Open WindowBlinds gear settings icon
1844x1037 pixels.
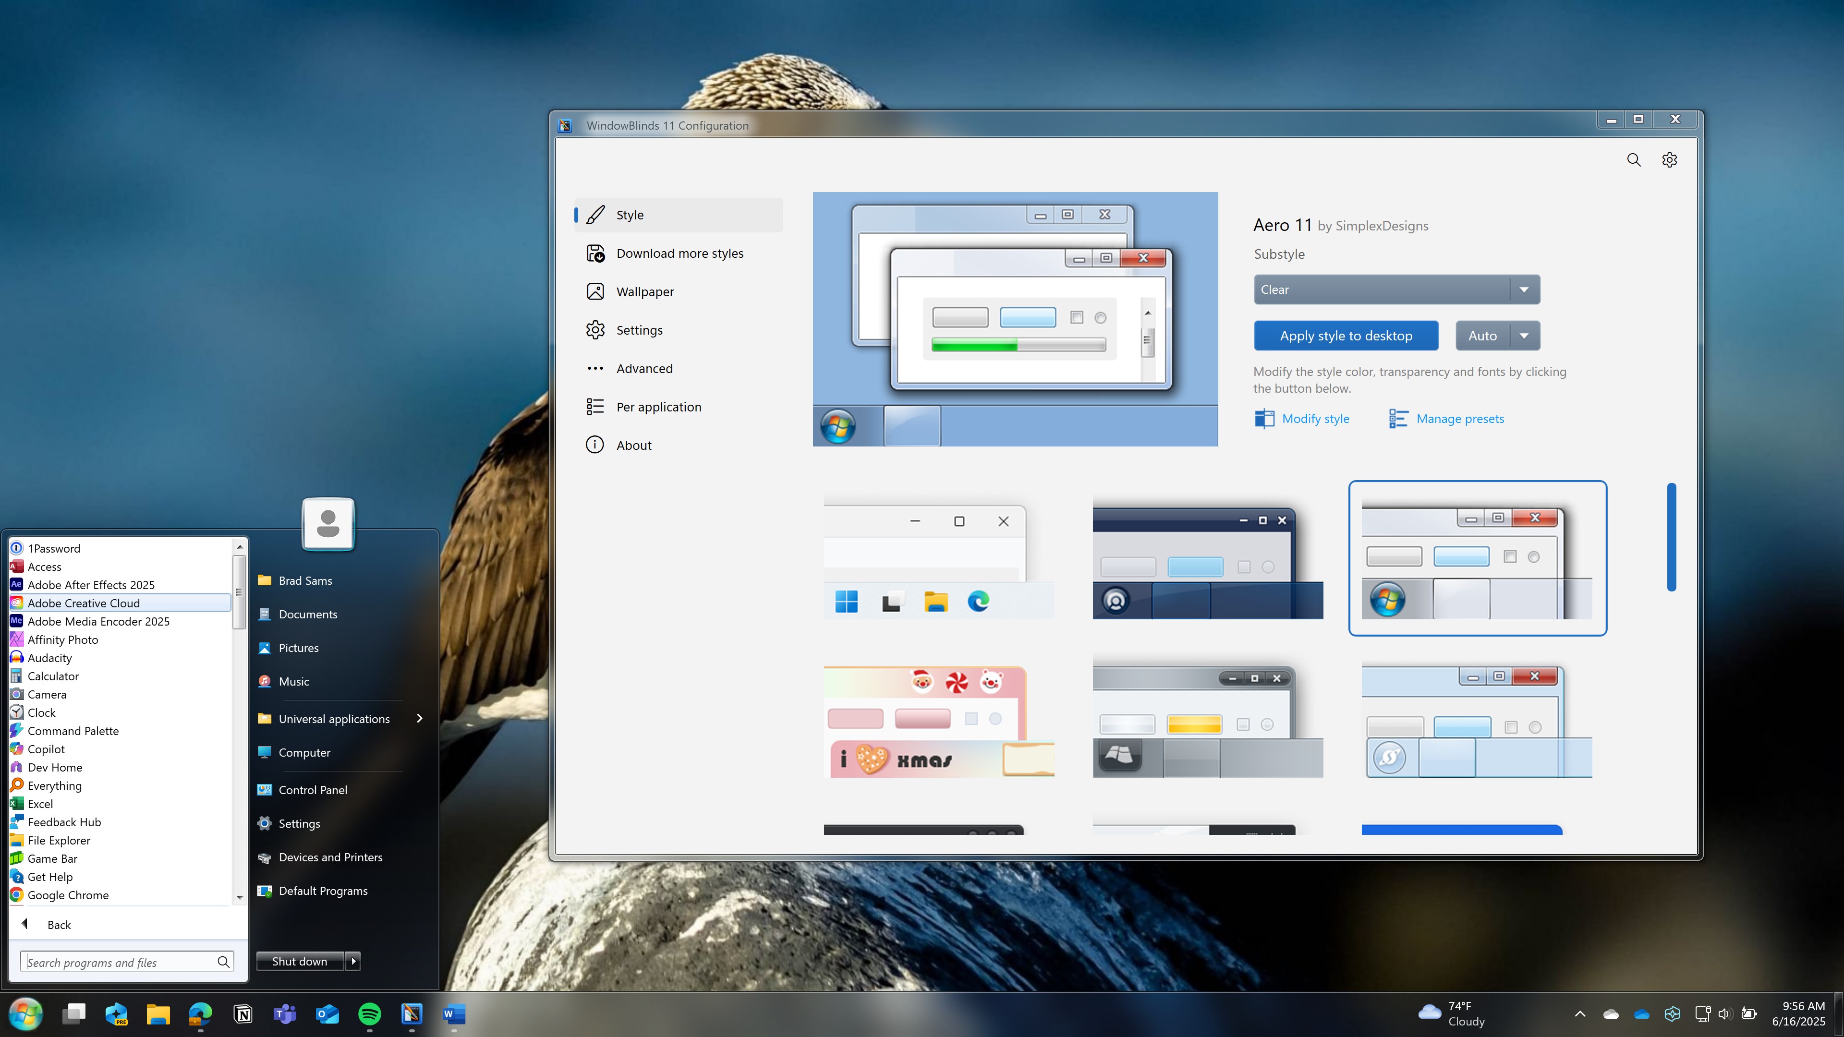click(1669, 159)
